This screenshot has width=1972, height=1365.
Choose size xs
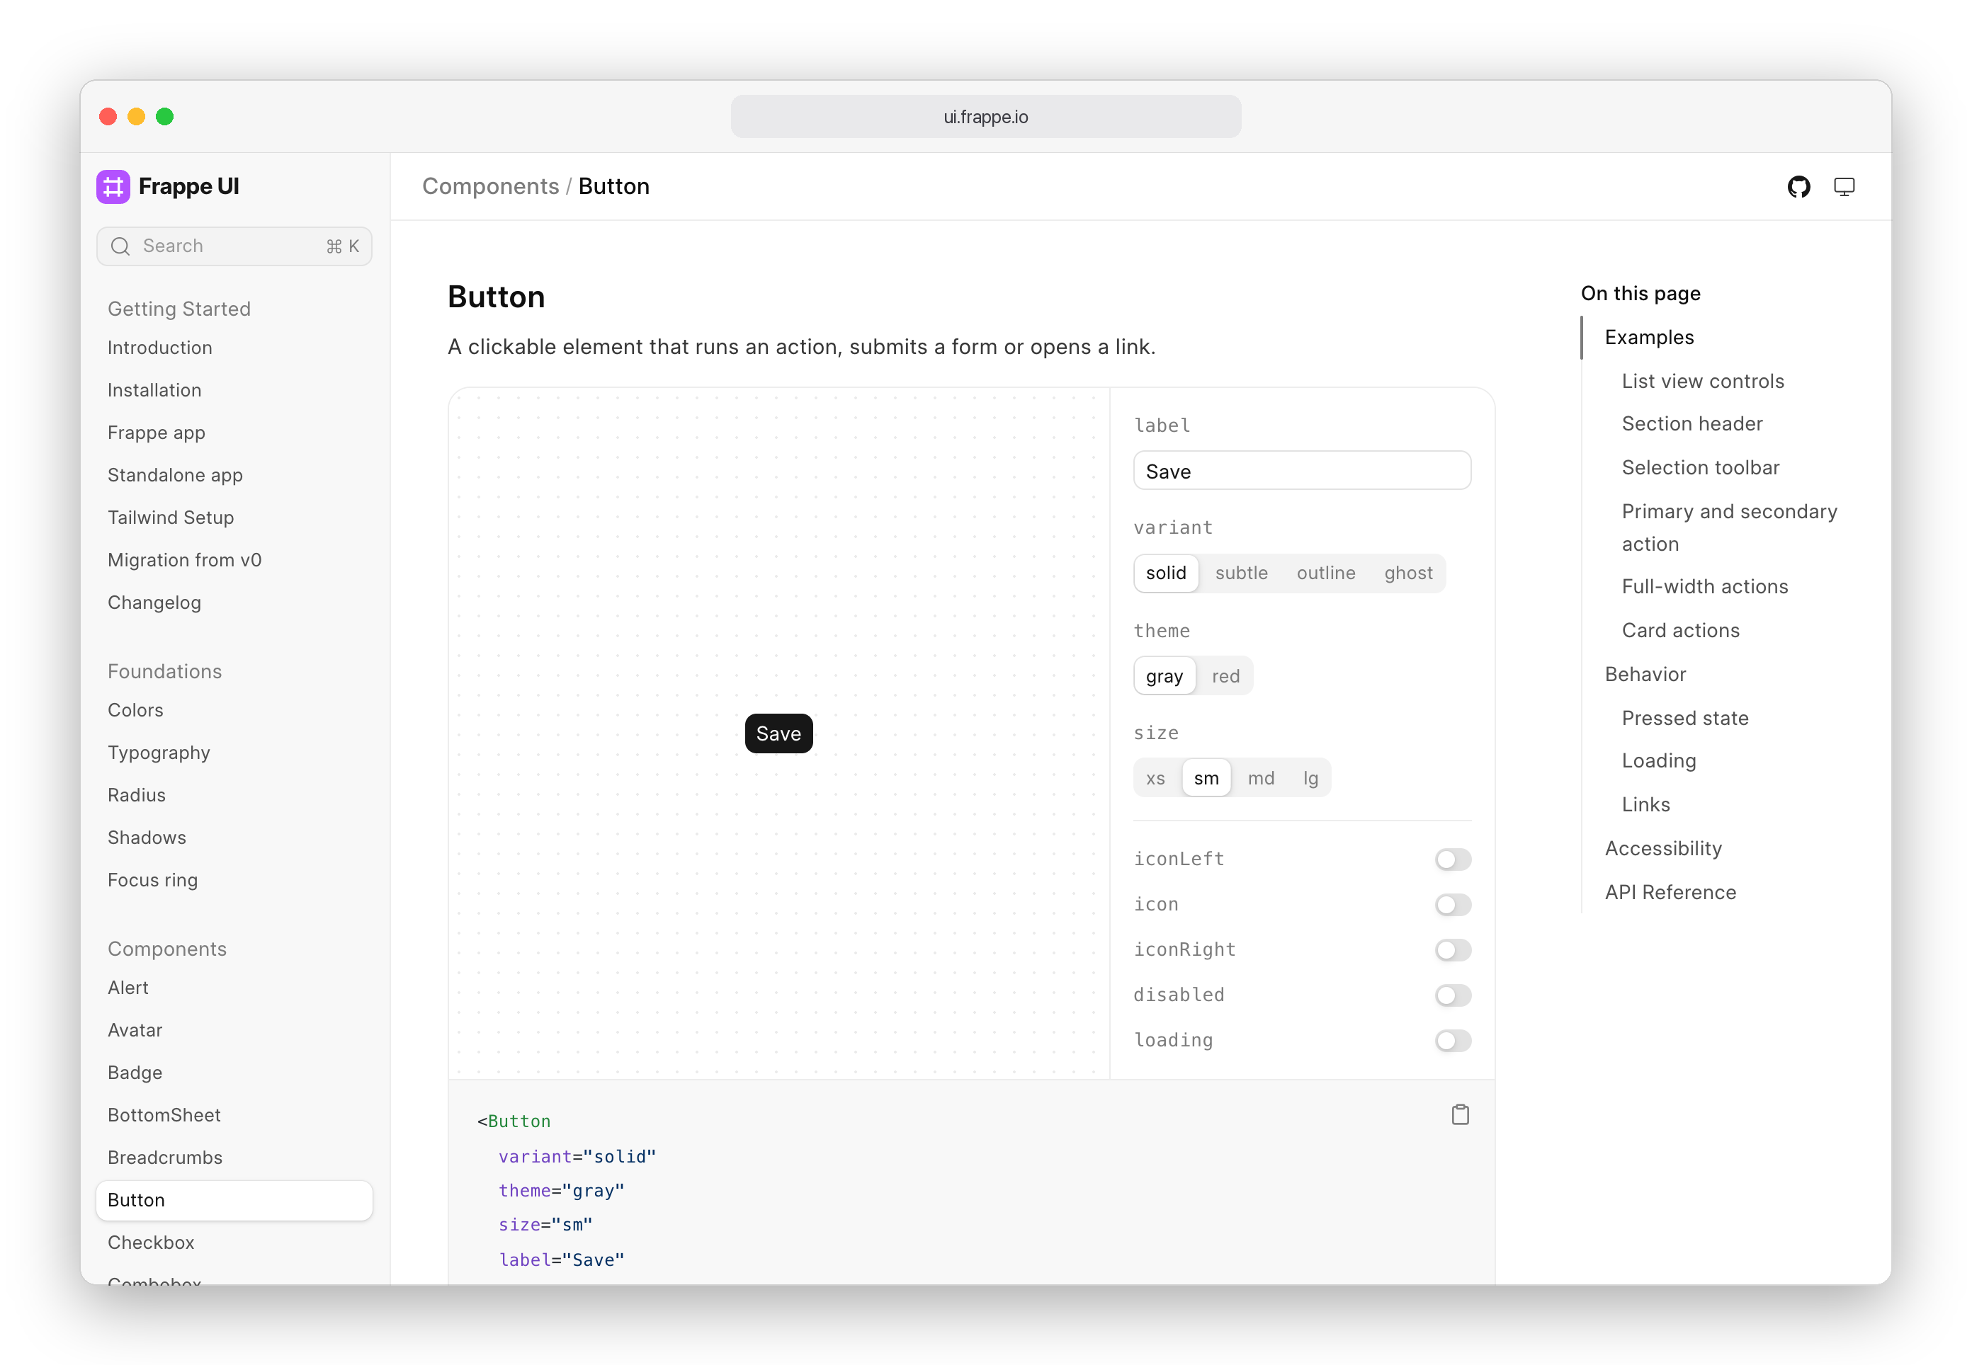[x=1155, y=777]
